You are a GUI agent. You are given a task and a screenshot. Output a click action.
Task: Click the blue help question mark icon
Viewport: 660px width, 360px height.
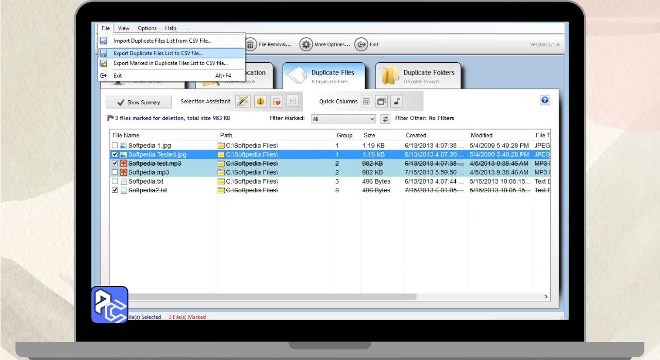[x=544, y=100]
